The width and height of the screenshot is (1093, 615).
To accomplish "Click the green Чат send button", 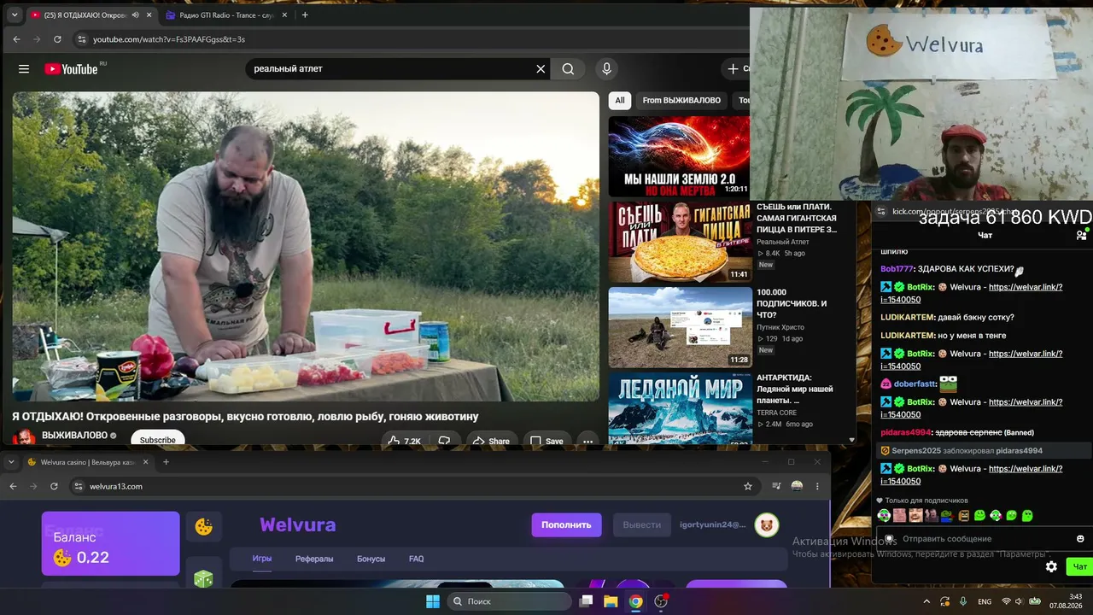I will click(1079, 566).
